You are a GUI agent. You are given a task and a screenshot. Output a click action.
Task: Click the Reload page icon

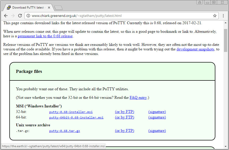pyautogui.click(x=20, y=16)
